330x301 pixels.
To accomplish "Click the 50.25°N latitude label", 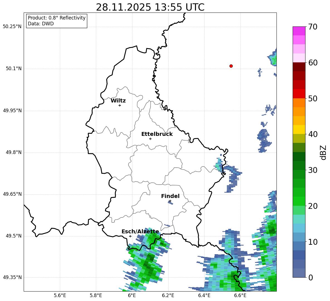I will (x=12, y=27).
